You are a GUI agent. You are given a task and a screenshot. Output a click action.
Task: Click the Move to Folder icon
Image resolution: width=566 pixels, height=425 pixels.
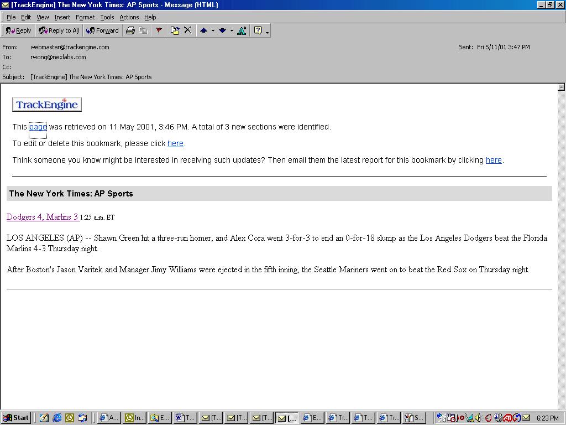click(x=175, y=31)
